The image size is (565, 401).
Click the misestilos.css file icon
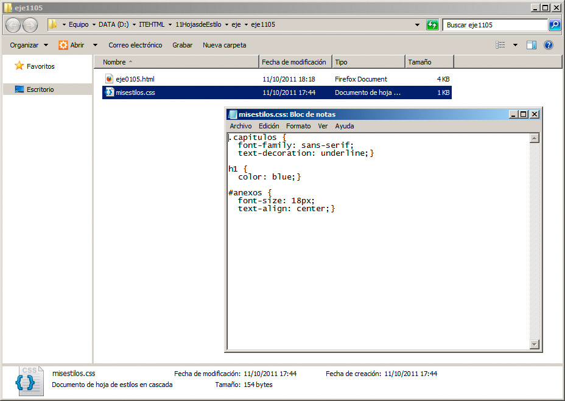point(109,92)
